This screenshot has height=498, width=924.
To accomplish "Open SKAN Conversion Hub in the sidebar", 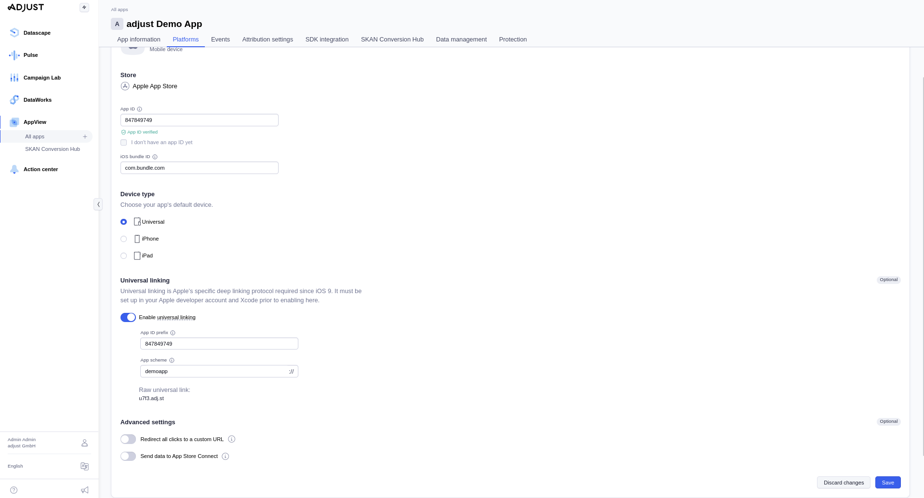I will coord(53,149).
